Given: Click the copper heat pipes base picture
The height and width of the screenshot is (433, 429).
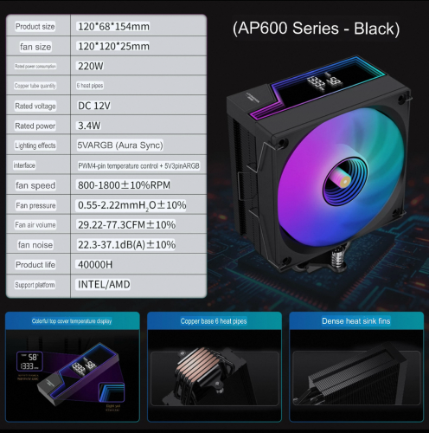Looking at the screenshot, I should (214, 375).
